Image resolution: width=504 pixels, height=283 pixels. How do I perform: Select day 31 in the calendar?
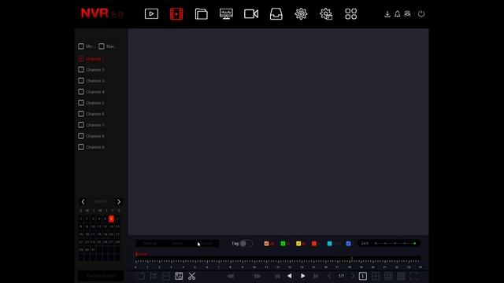[93, 250]
